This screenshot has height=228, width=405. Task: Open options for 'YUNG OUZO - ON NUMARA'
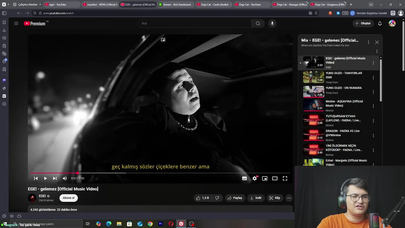tap(373, 92)
